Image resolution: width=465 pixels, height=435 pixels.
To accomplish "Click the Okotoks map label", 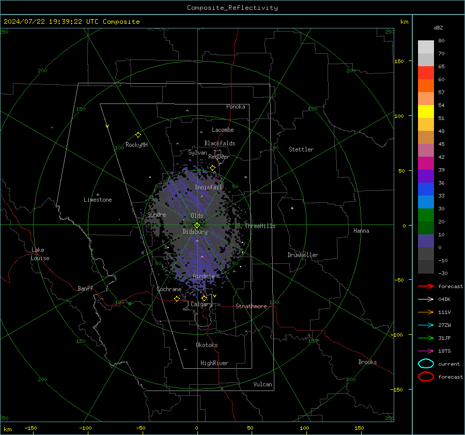I will coord(207,345).
